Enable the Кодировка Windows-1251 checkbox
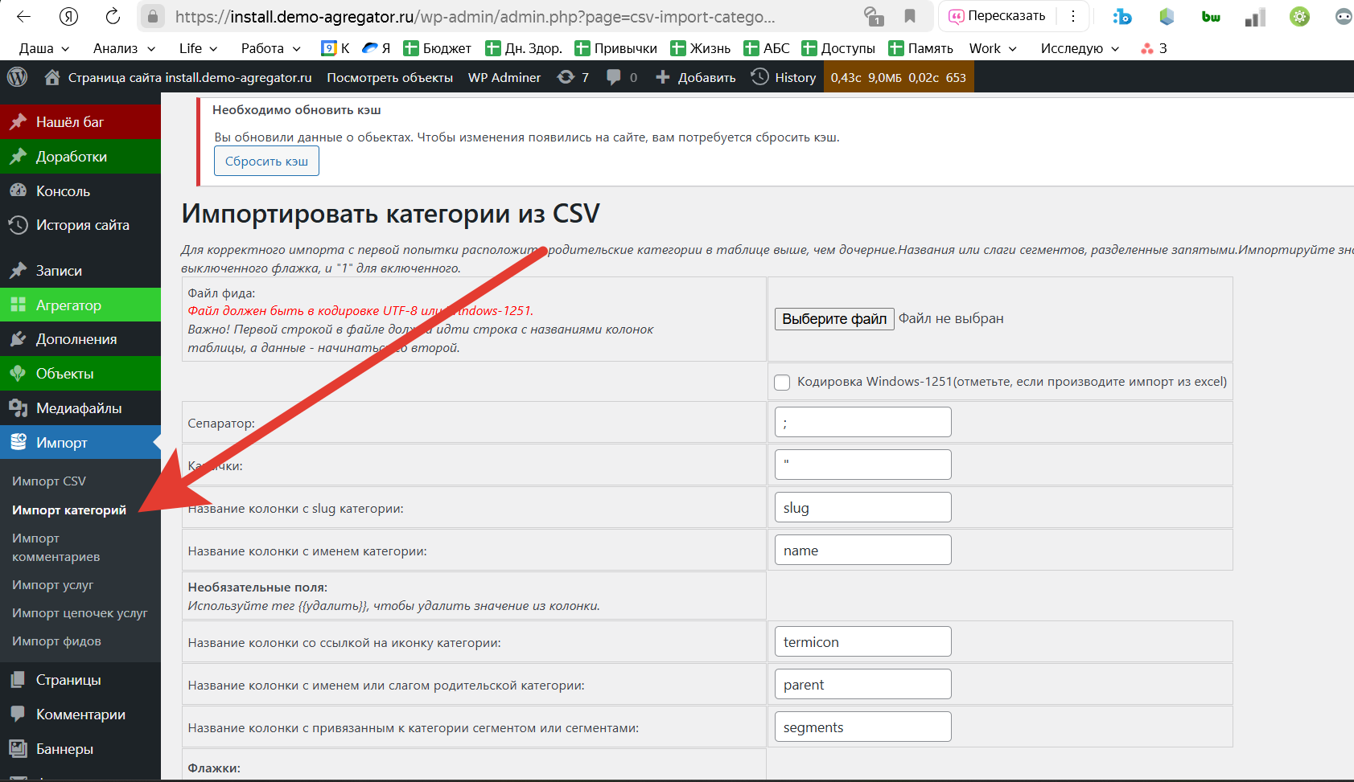 782,383
